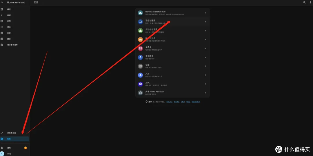Screen dimensions: 313x156
Task: Open the 日志 logbook list icon
Action: (2, 27)
